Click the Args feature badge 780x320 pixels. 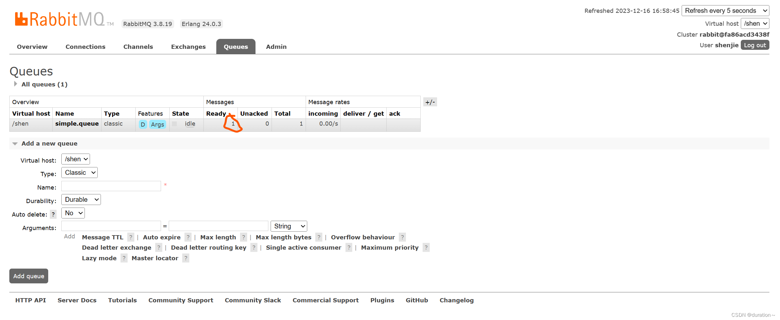coord(157,124)
